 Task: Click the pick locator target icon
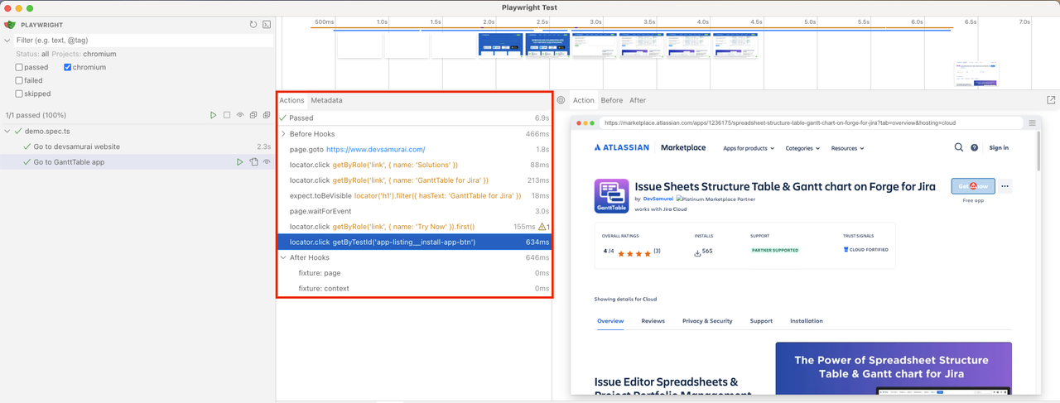[x=561, y=100]
